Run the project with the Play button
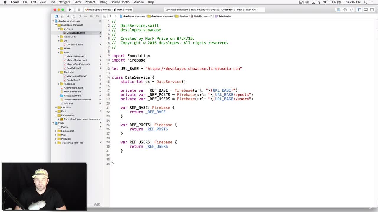Image resolution: width=378 pixels, height=212 pixels. pyautogui.click(x=70, y=9)
